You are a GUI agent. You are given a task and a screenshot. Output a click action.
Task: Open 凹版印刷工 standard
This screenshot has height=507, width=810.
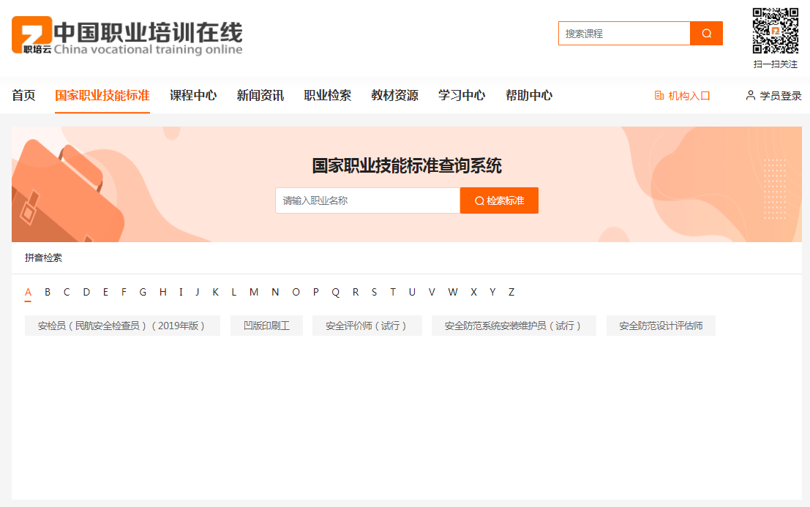pos(266,326)
